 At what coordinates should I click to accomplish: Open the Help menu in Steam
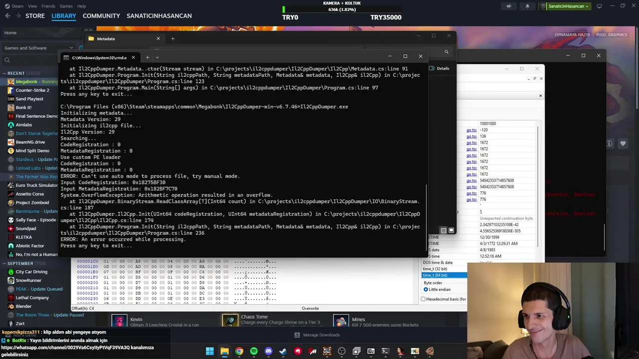pos(81,6)
